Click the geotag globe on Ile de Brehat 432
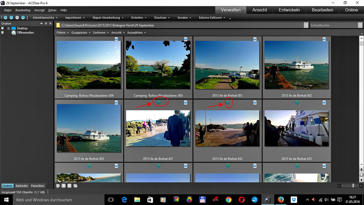The height and width of the screenshot is (205, 364). click(x=228, y=102)
